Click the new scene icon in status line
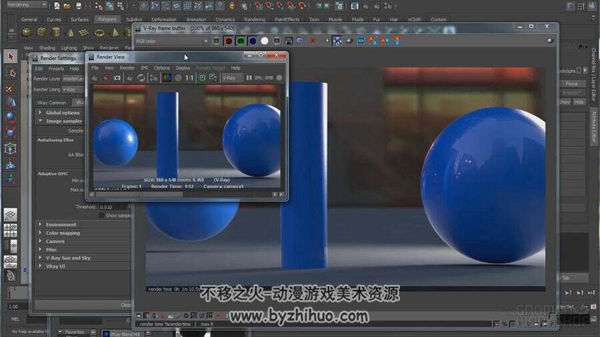 point(57,6)
